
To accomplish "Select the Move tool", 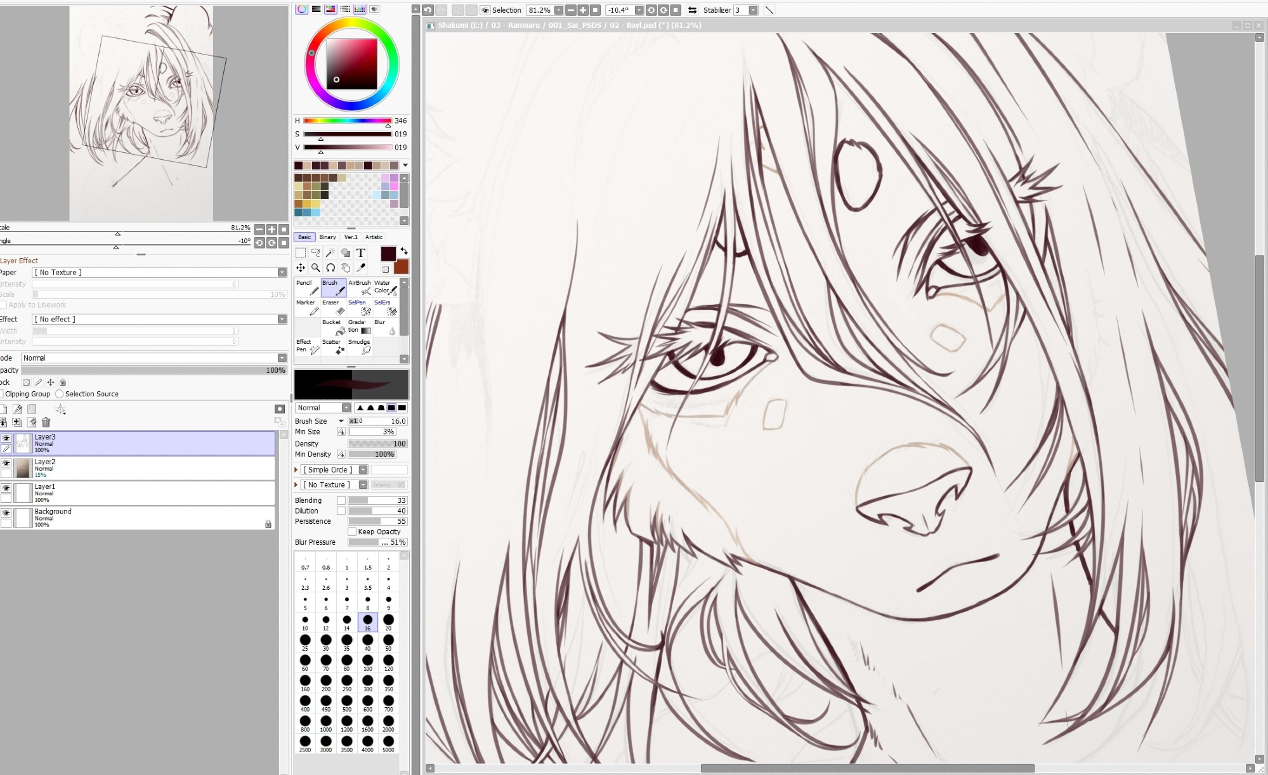I will click(301, 268).
